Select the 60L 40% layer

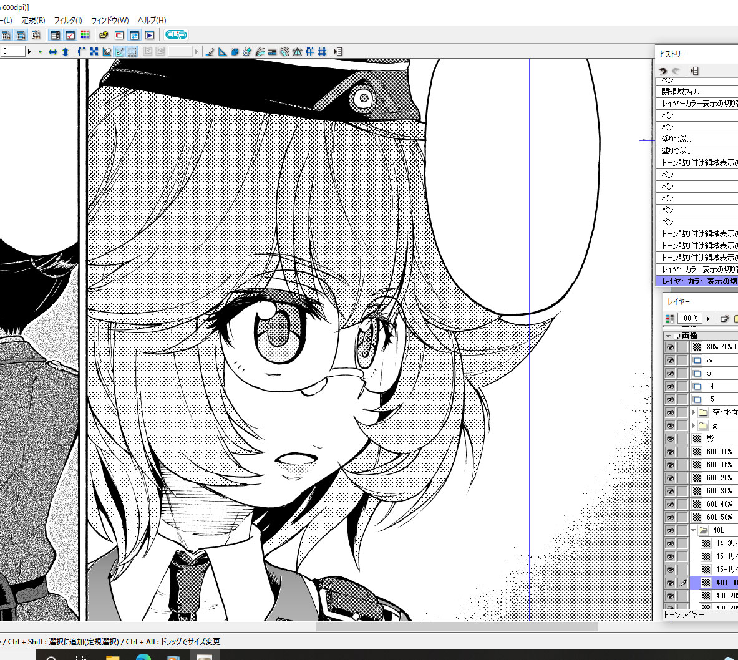(714, 503)
